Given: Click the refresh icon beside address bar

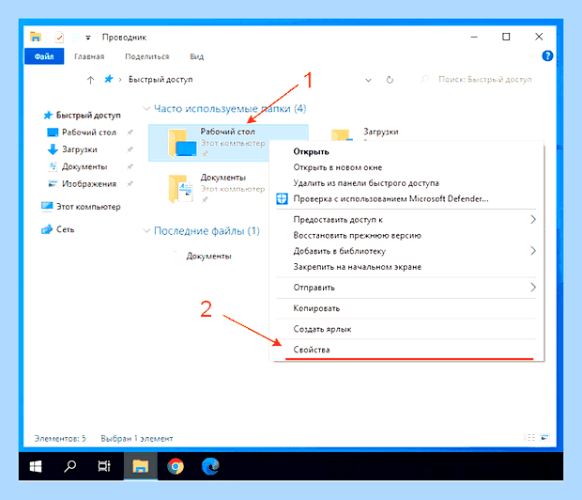Looking at the screenshot, I should point(390,80).
